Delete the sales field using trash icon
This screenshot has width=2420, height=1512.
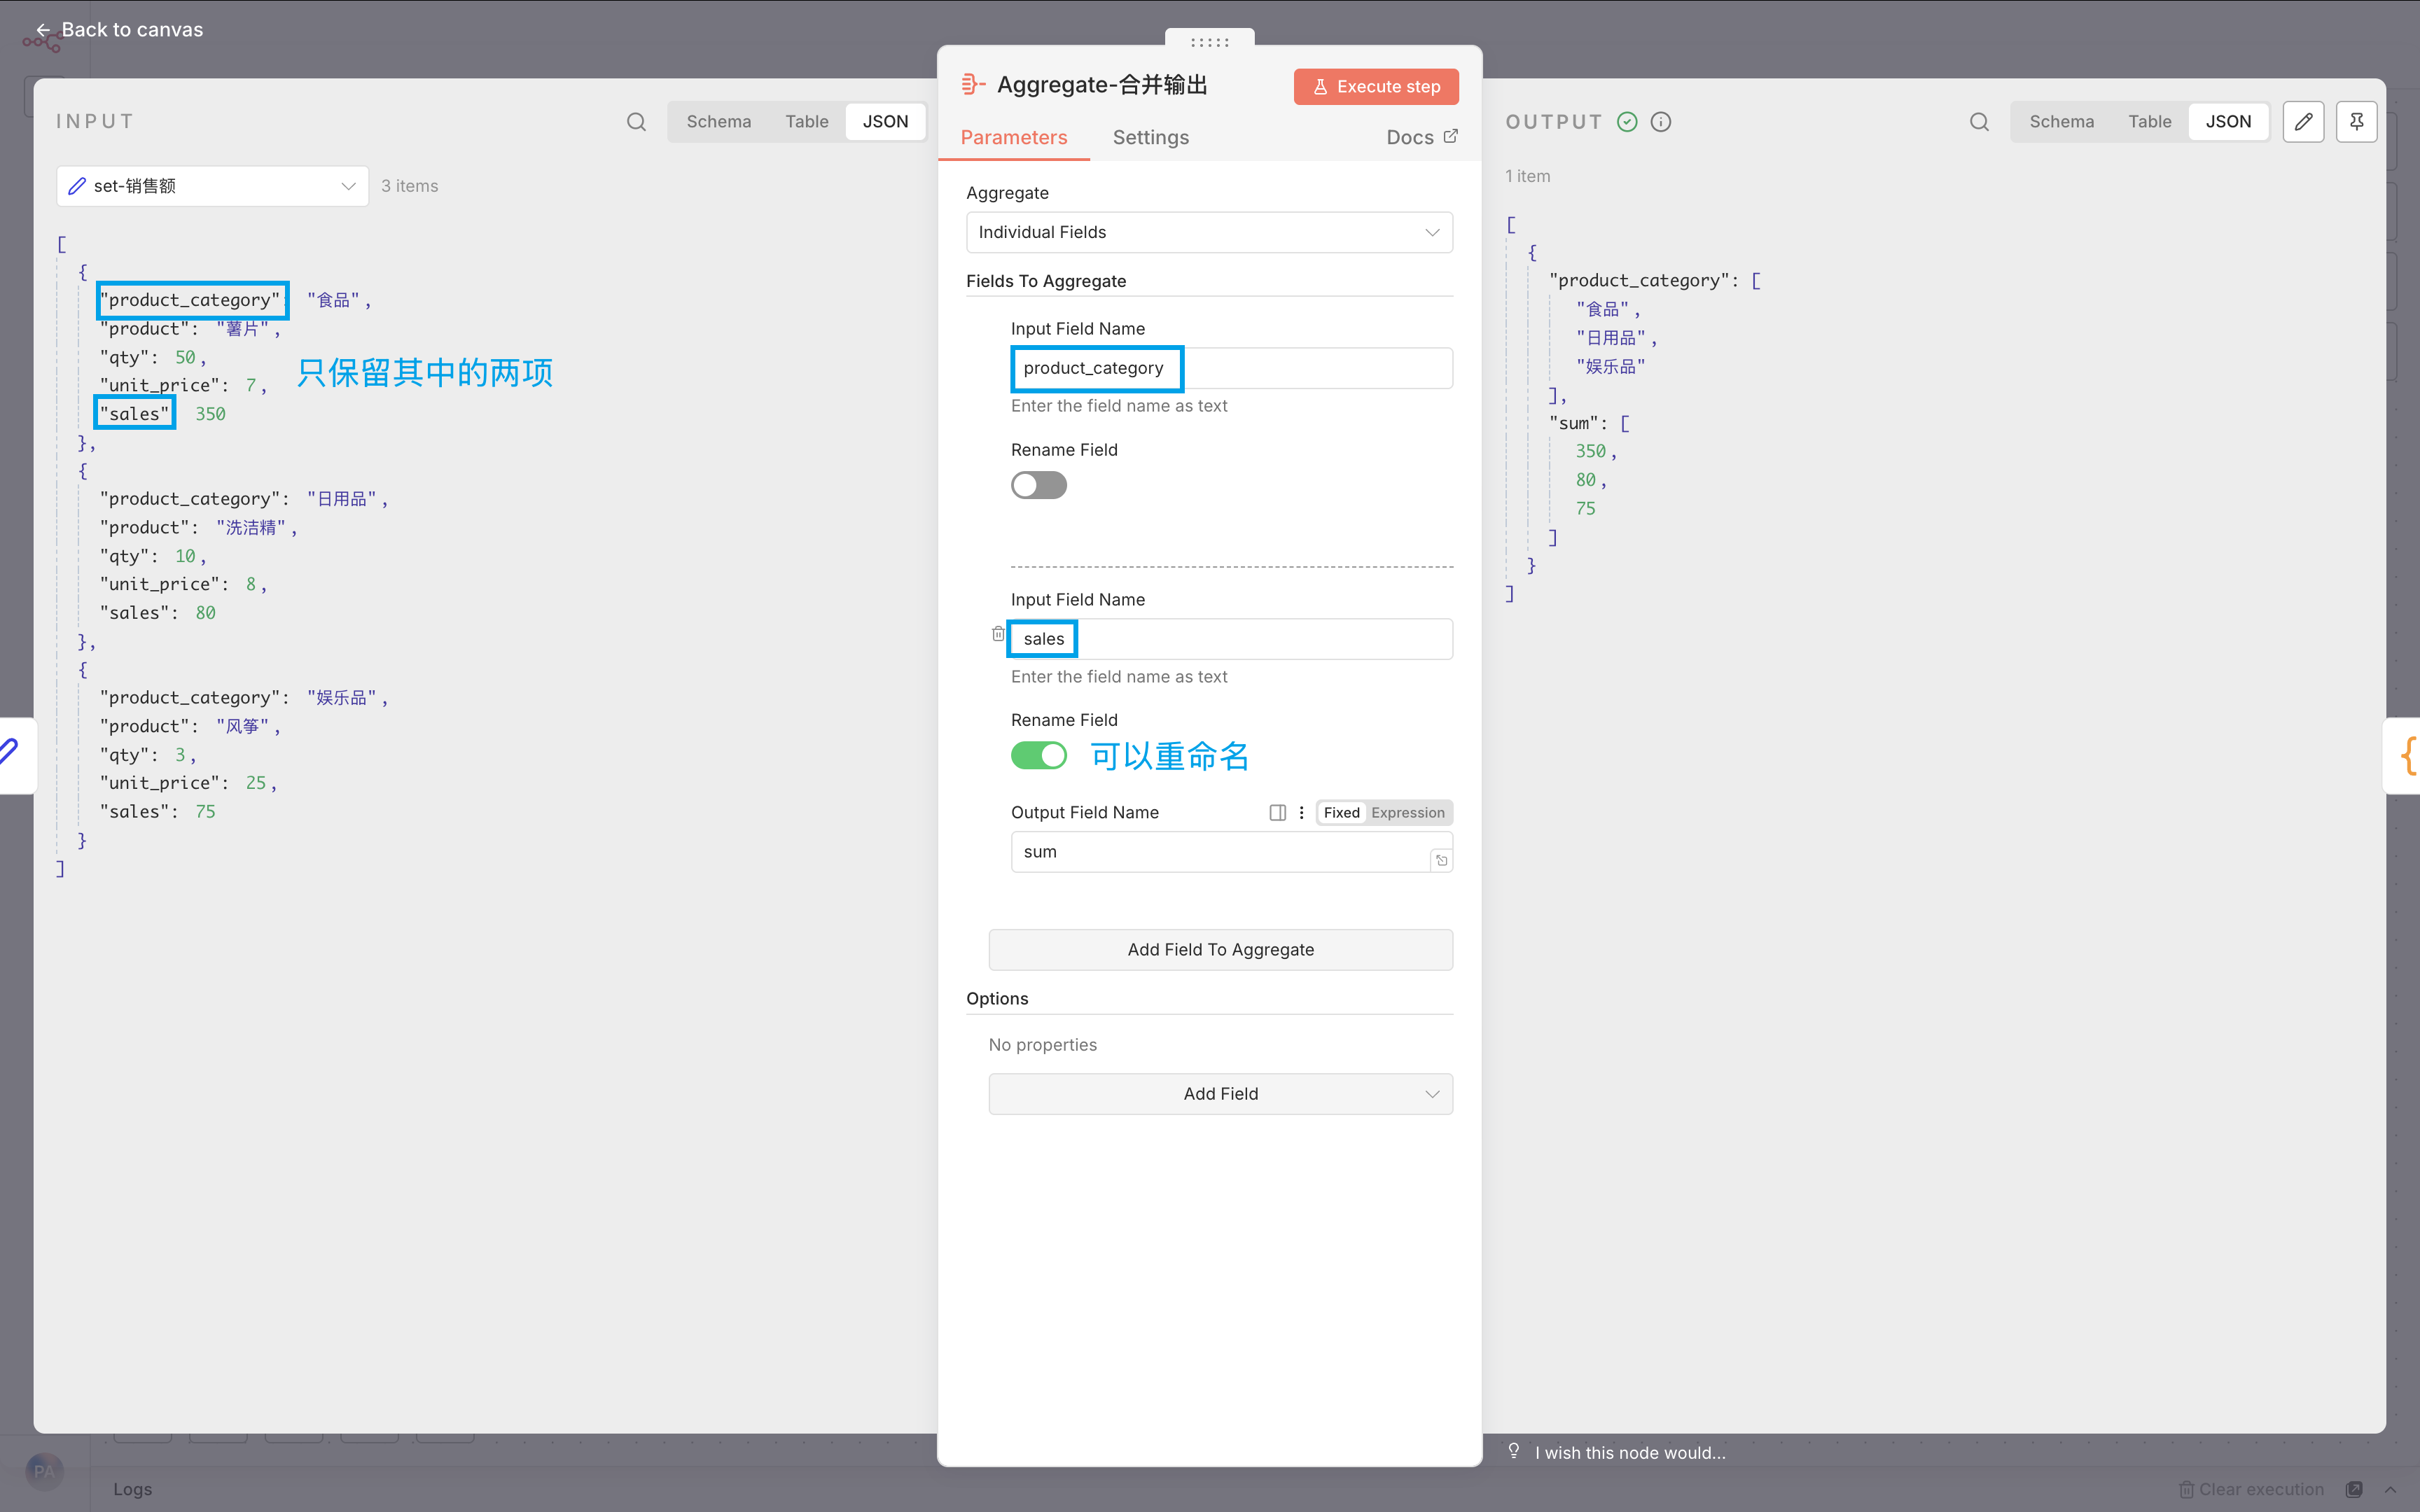[997, 634]
